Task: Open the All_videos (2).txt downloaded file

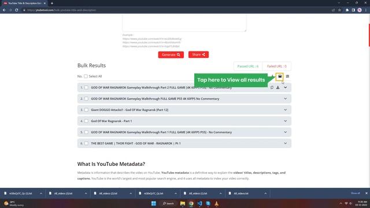Action: coord(108,194)
